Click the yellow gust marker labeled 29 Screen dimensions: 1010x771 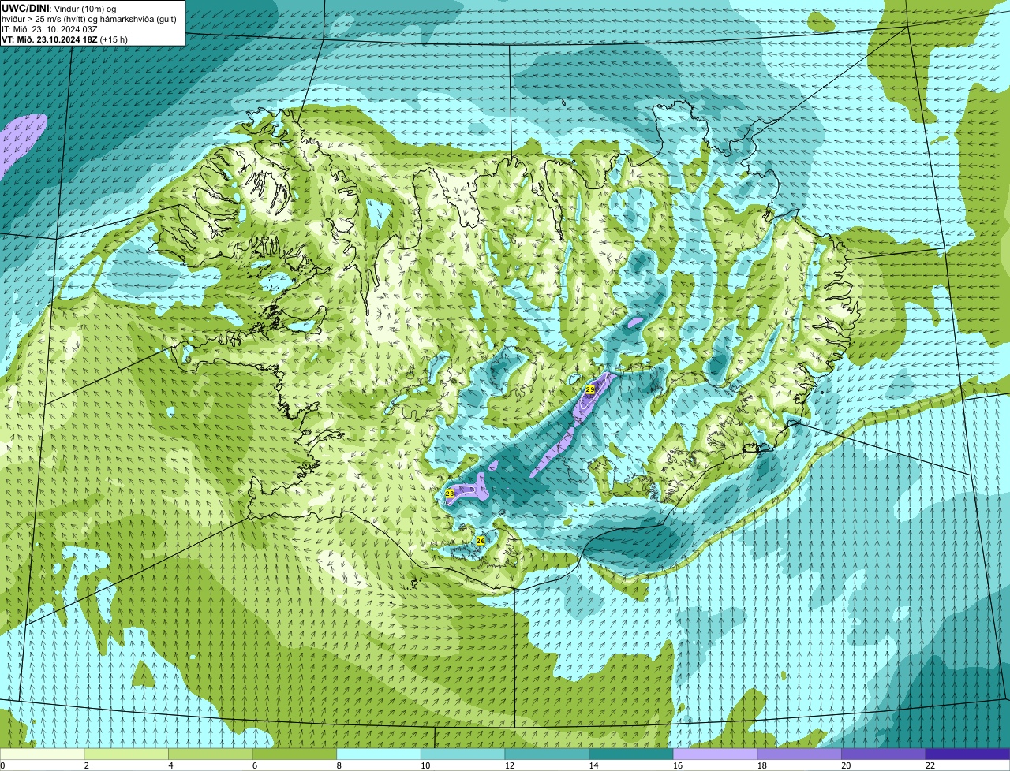coord(589,389)
